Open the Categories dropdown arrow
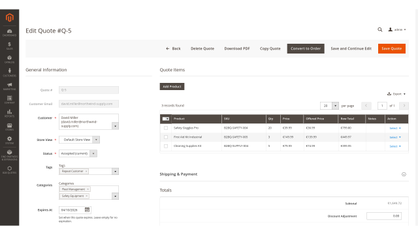The width and height of the screenshot is (418, 235). 115,196
